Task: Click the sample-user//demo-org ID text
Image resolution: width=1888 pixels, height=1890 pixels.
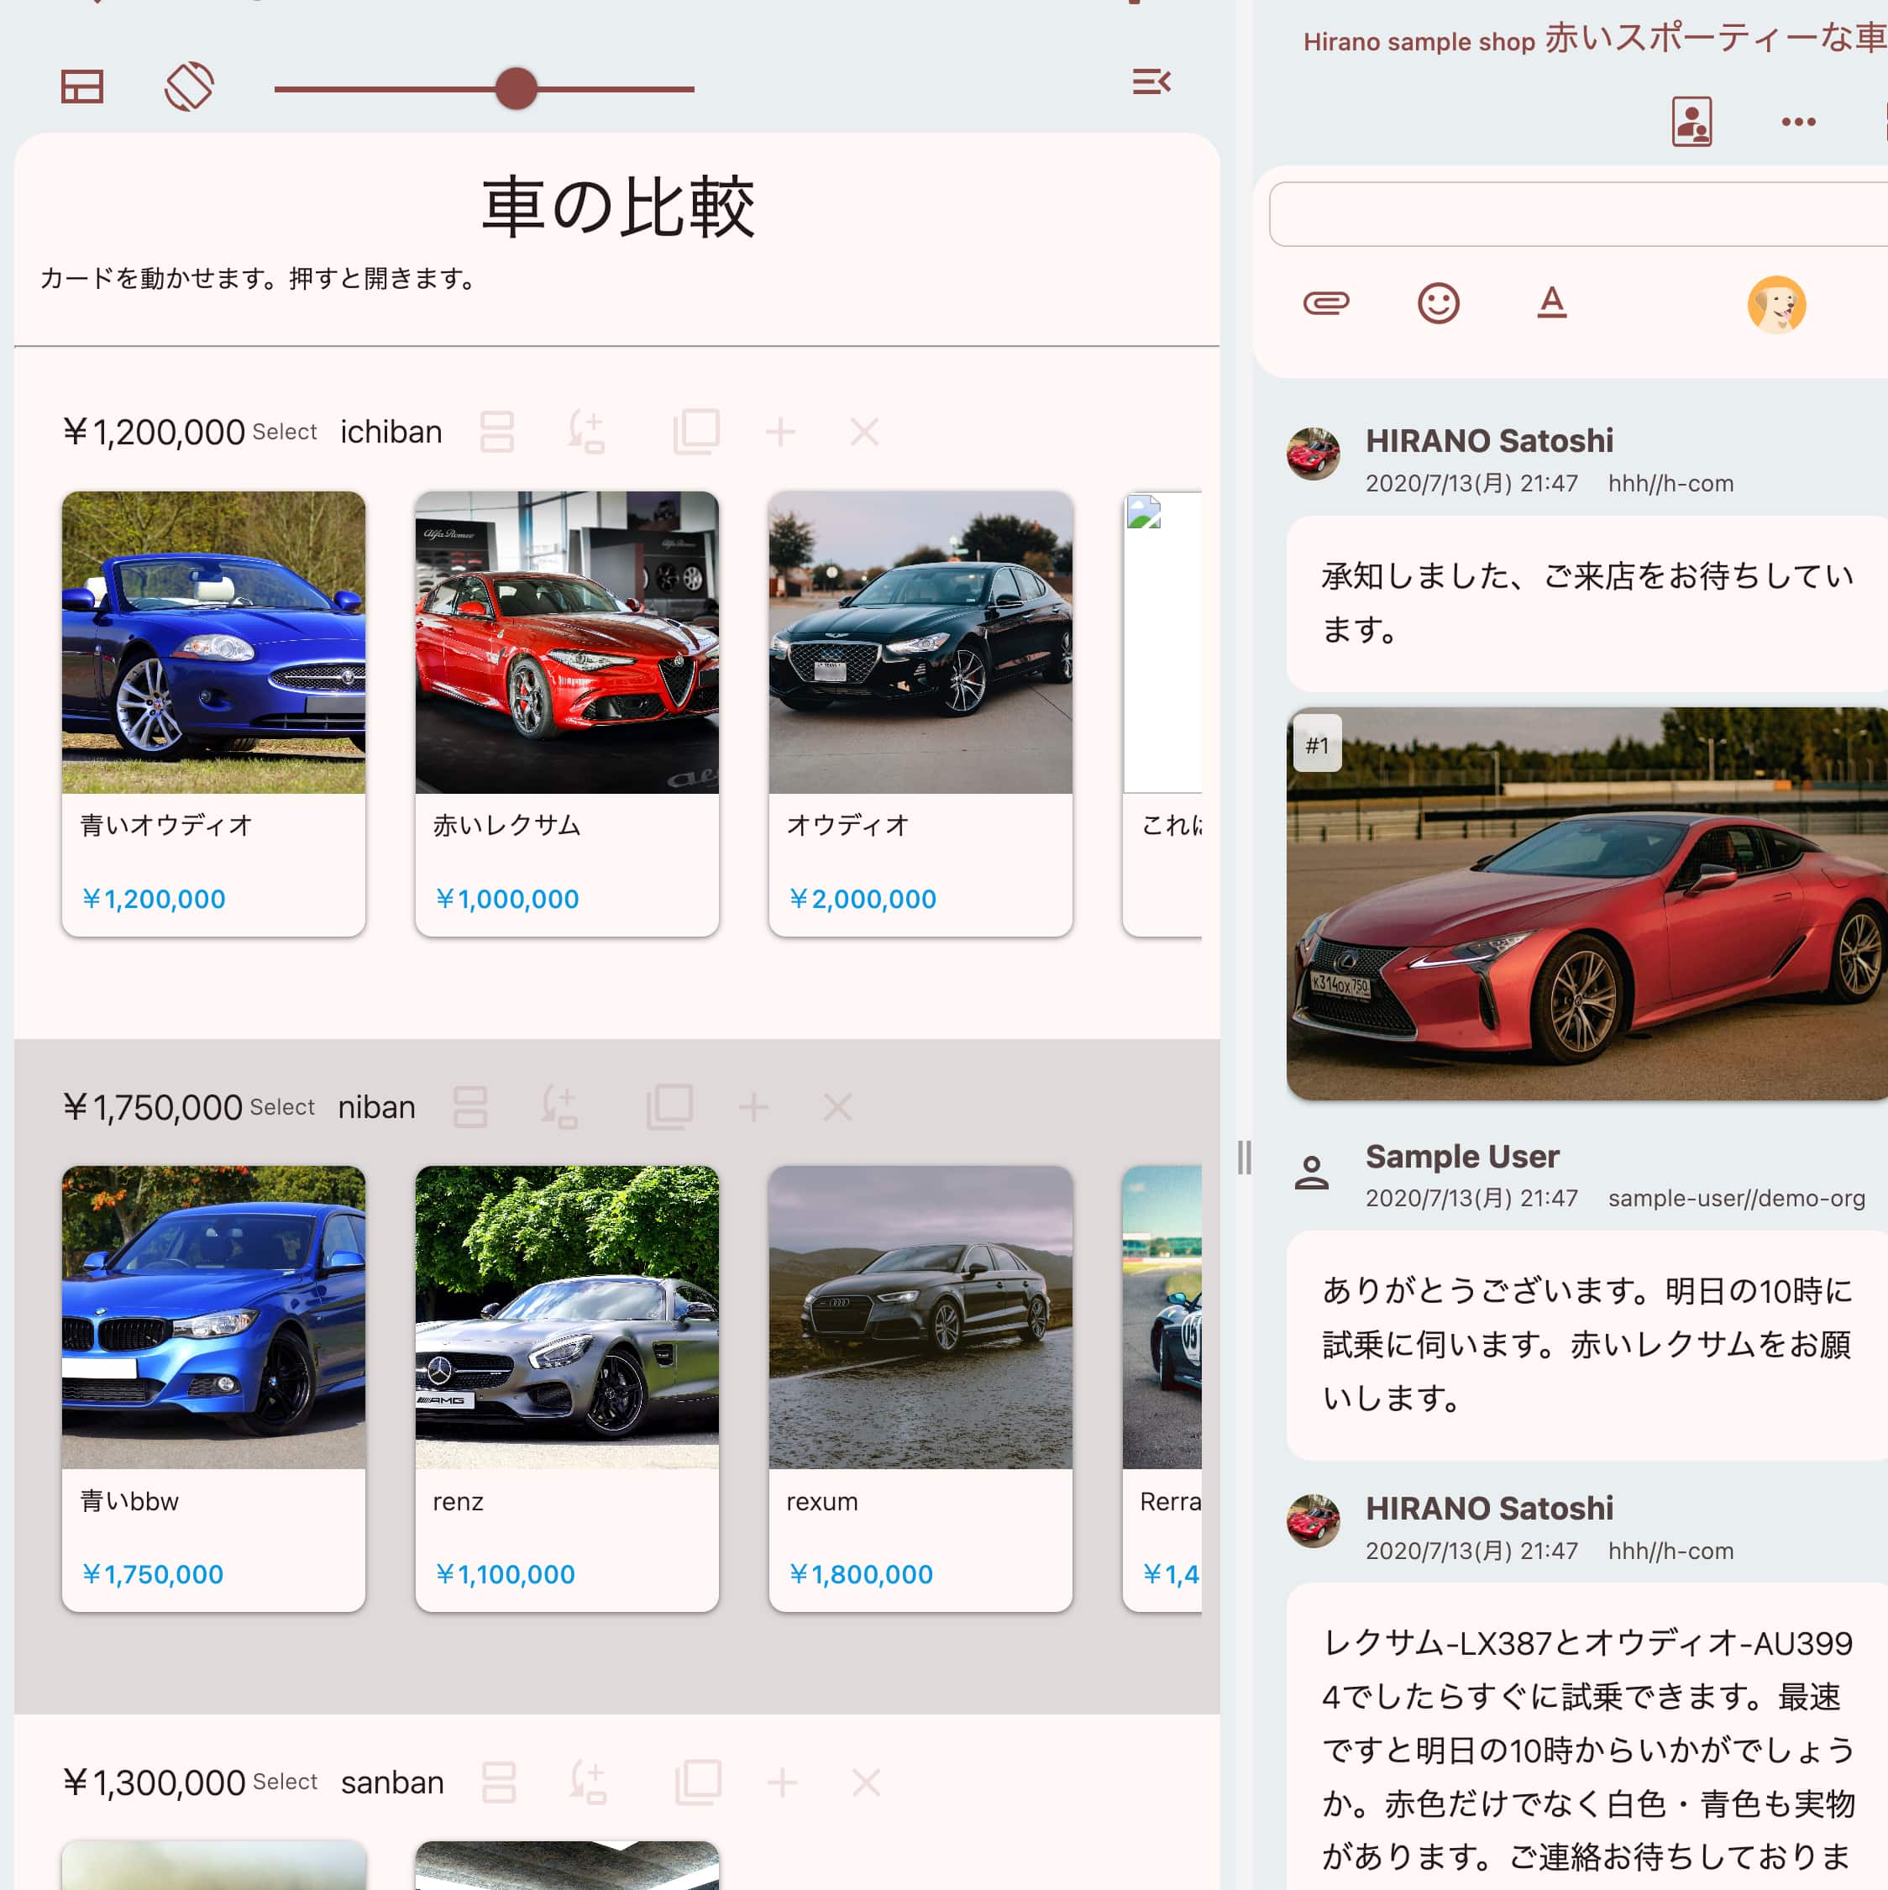Action: (x=1736, y=1199)
